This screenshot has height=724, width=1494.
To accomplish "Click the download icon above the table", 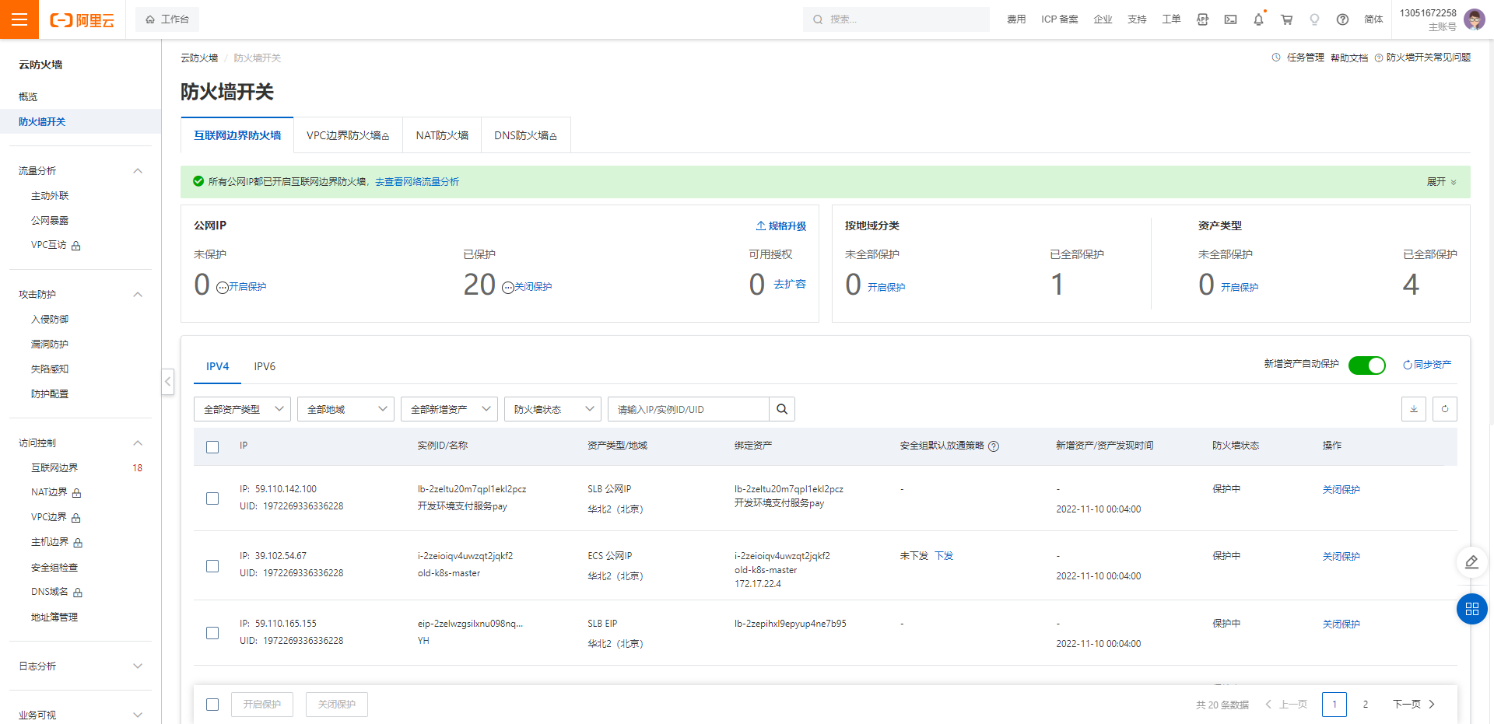I will pyautogui.click(x=1414, y=409).
